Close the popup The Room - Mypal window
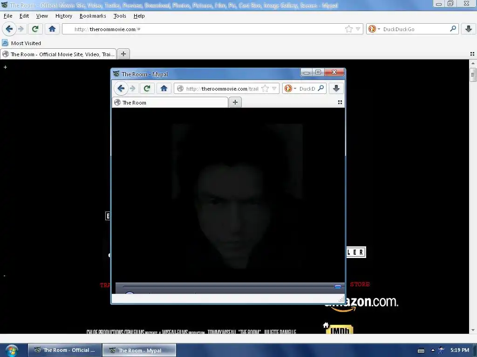 pyautogui.click(x=334, y=72)
